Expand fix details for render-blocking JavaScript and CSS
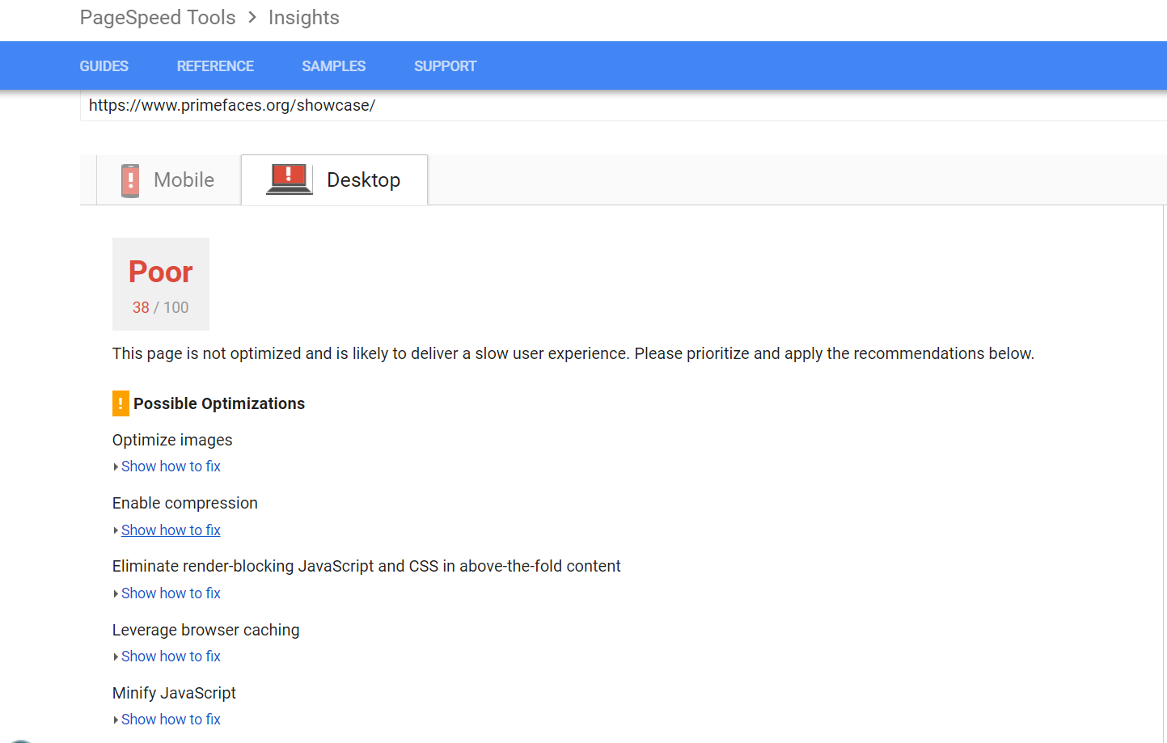The height and width of the screenshot is (743, 1167). pyautogui.click(x=170, y=593)
